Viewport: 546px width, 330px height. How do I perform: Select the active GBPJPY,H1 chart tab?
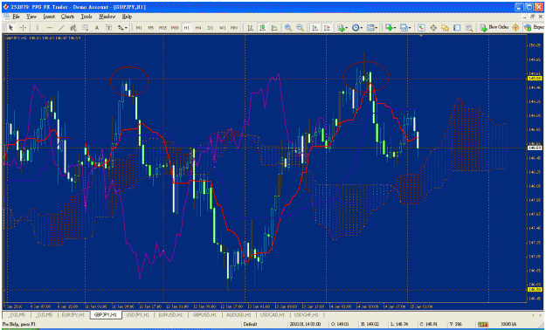tap(106, 315)
